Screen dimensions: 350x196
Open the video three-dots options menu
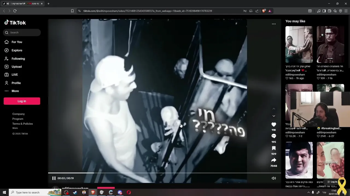pos(274,24)
